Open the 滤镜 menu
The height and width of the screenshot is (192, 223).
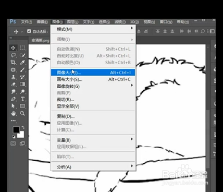pyautogui.click(x=120, y=22)
